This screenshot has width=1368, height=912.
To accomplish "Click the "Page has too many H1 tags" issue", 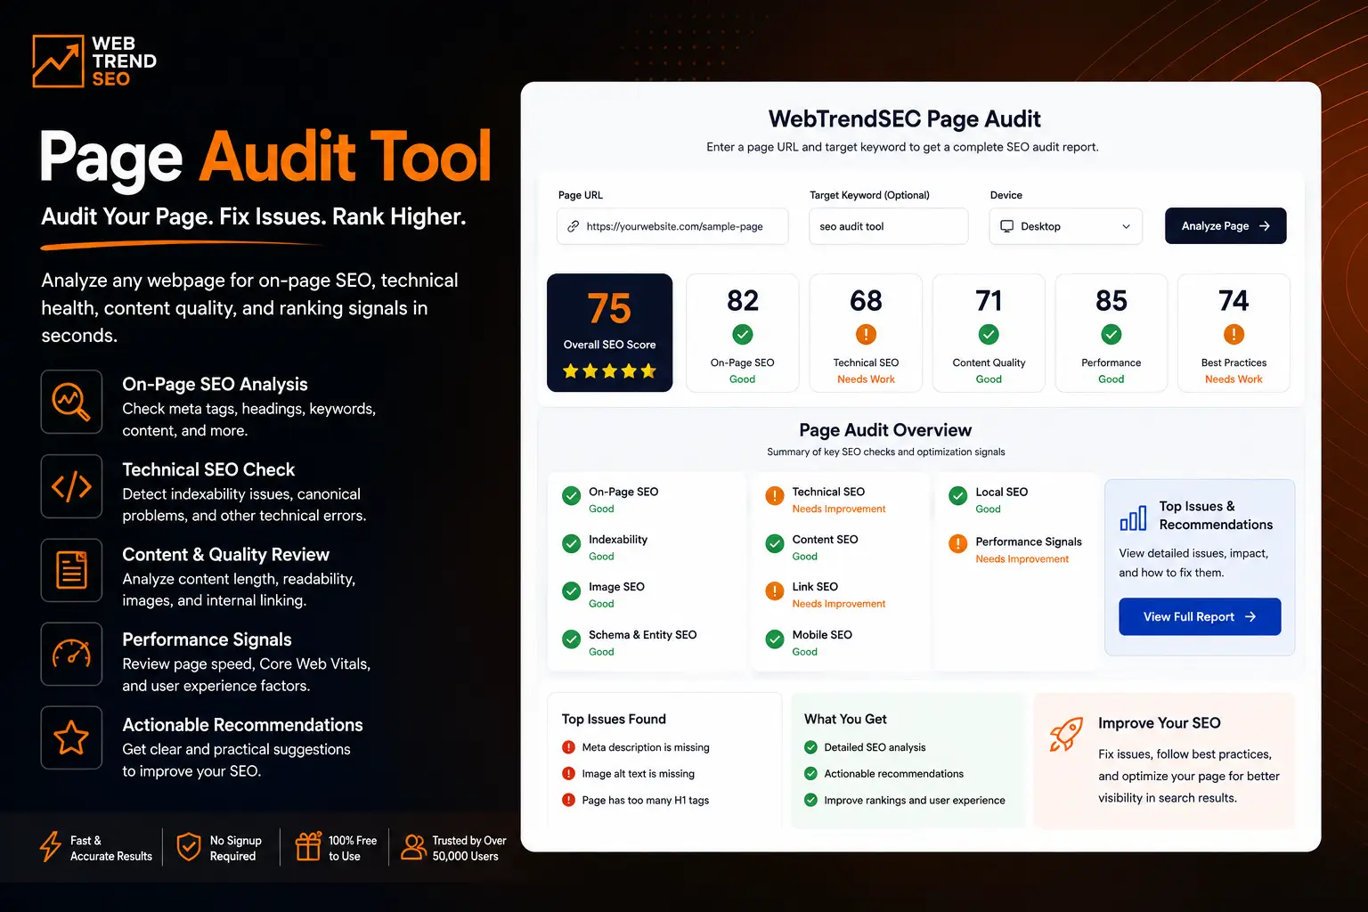I will (x=645, y=800).
